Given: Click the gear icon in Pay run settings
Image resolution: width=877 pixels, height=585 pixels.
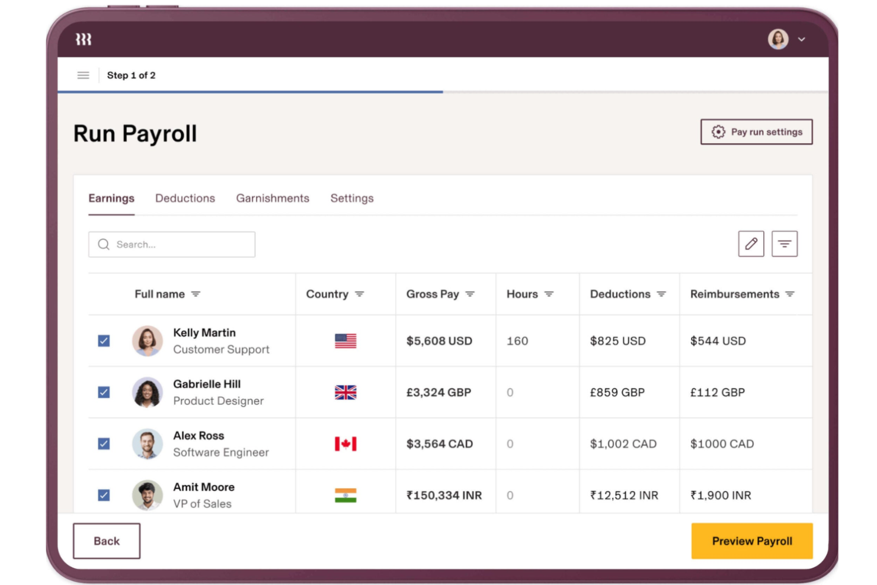Looking at the screenshot, I should (718, 132).
